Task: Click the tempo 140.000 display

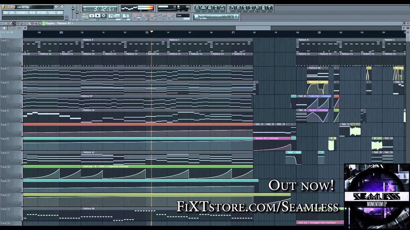Action: [x=114, y=16]
